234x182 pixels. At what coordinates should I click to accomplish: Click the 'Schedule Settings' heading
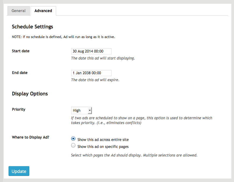coord(32,27)
